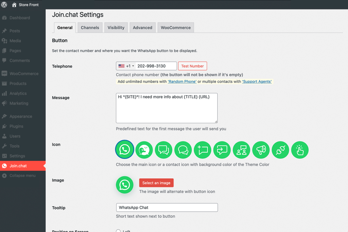Viewport: 348px width, 232px height.
Task: Click the Tooltip text field
Action: click(x=167, y=208)
